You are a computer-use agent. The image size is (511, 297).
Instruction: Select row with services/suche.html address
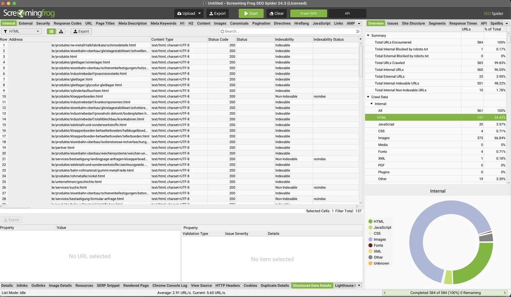point(179,187)
